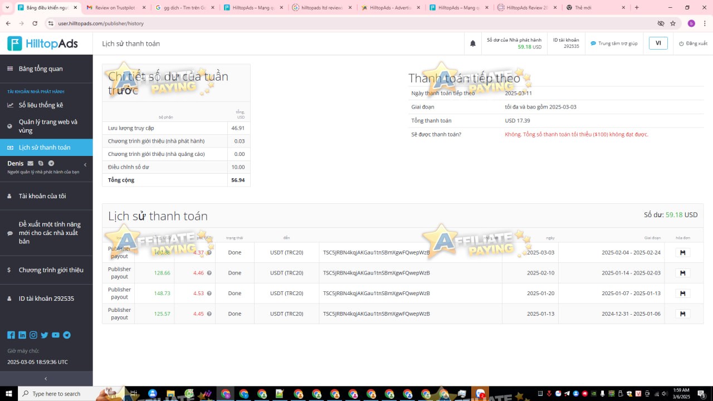Image resolution: width=713 pixels, height=401 pixels.
Task: Click period 2025-01-07 - 2025-01-13
Action: point(631,293)
